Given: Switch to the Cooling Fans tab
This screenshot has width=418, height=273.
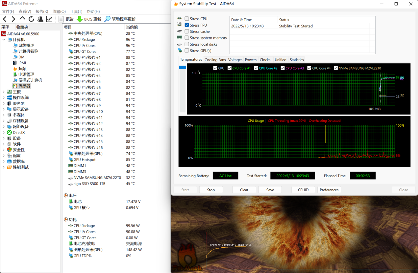Looking at the screenshot, I should tap(215, 60).
